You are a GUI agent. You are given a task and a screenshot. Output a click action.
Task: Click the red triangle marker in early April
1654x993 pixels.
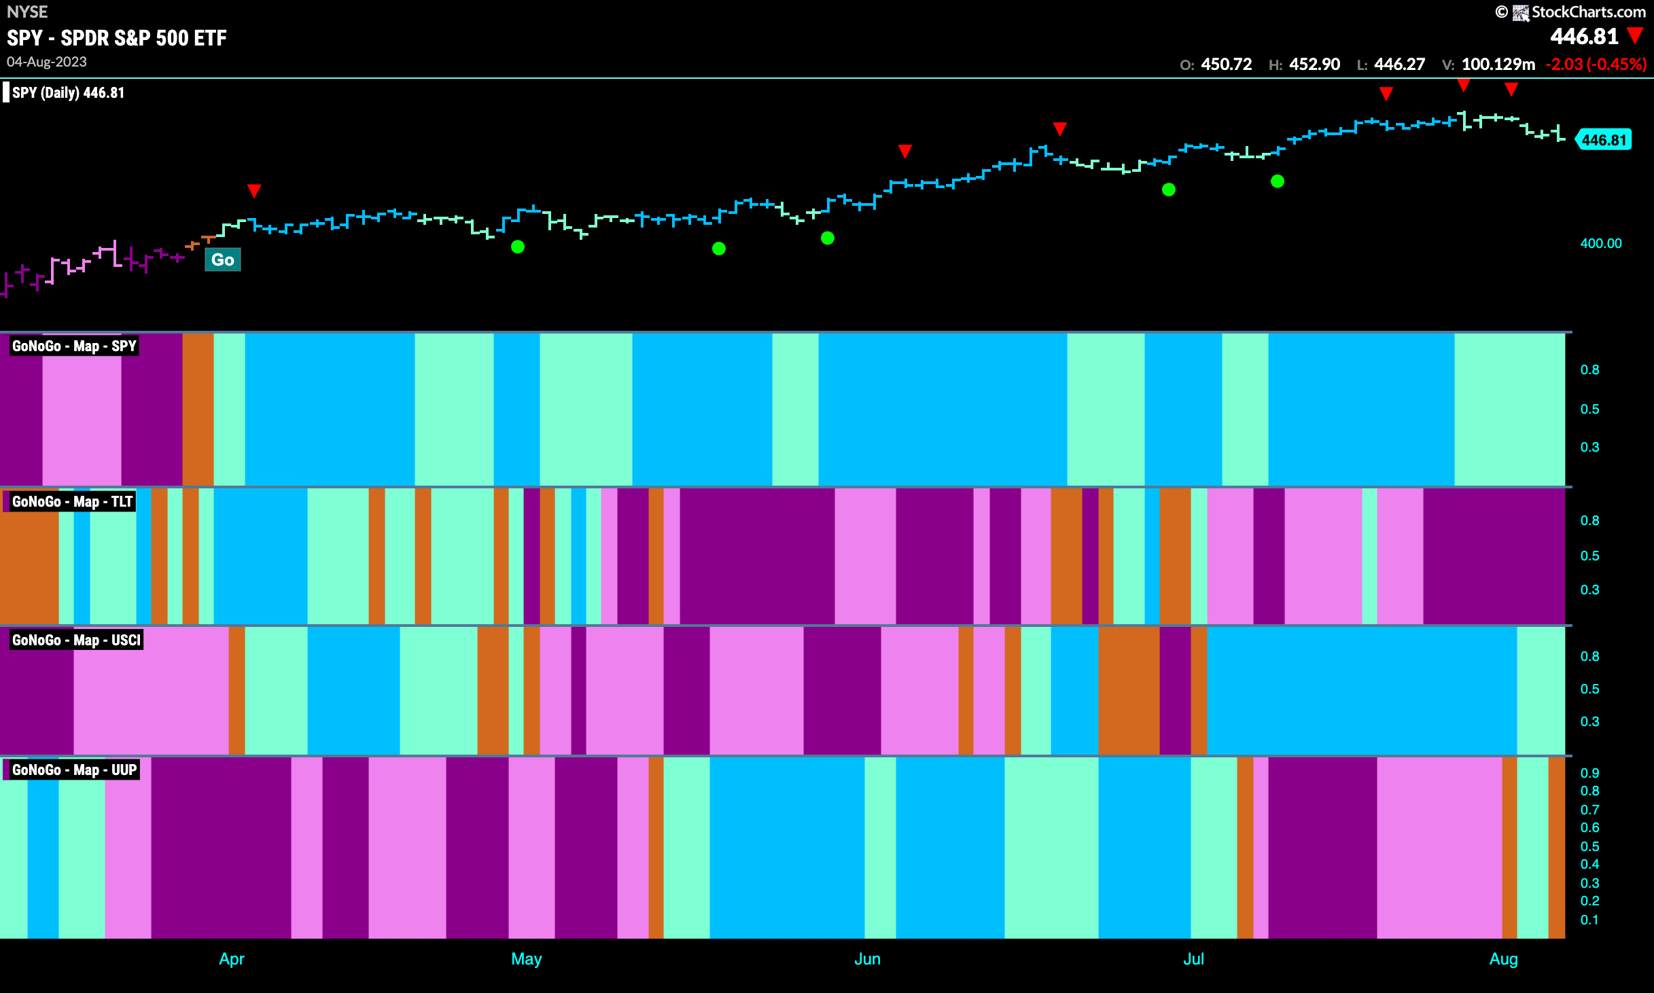(254, 191)
